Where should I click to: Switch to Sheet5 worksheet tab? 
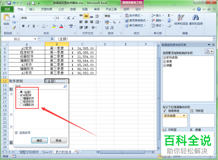tap(47, 152)
